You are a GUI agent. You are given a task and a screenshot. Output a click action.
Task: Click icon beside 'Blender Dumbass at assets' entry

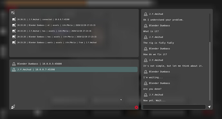(14, 25)
